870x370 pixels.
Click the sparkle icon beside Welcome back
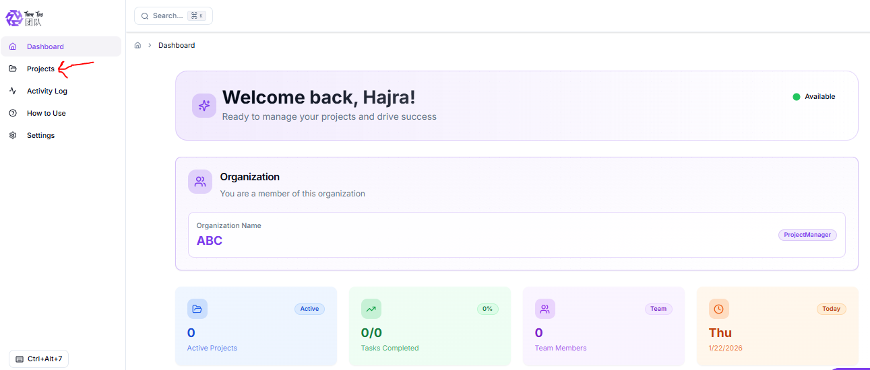(x=204, y=106)
